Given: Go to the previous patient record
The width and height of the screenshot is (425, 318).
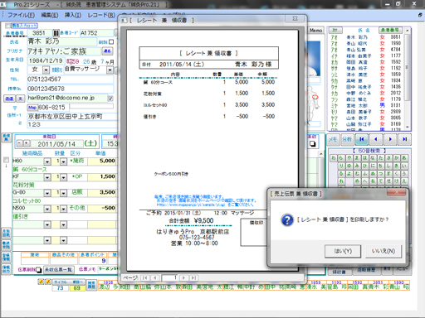Looking at the screenshot, I should point(376,139).
